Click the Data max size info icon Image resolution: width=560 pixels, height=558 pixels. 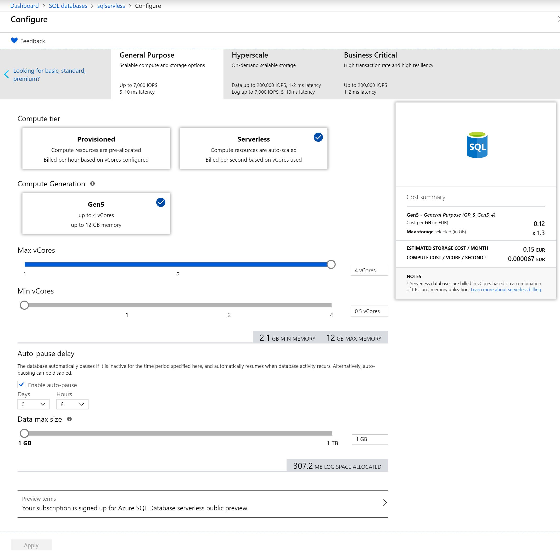69,419
